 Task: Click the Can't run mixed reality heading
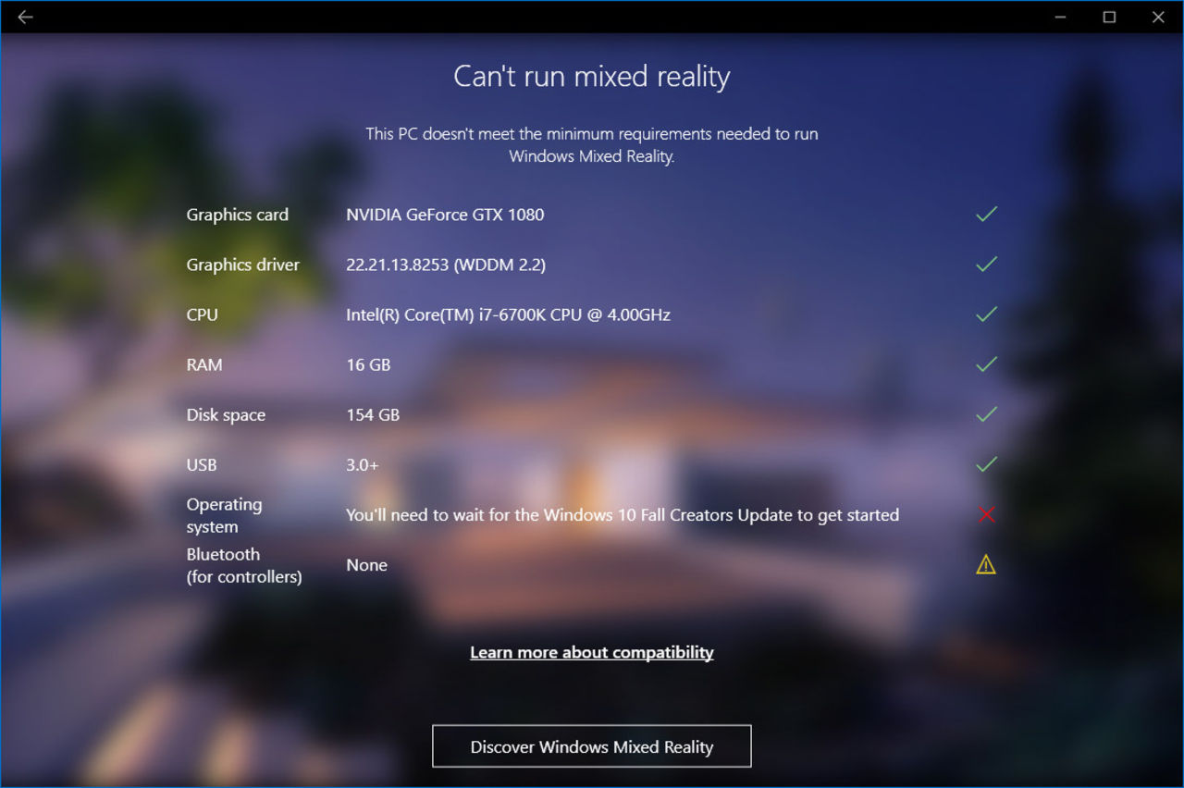click(591, 76)
